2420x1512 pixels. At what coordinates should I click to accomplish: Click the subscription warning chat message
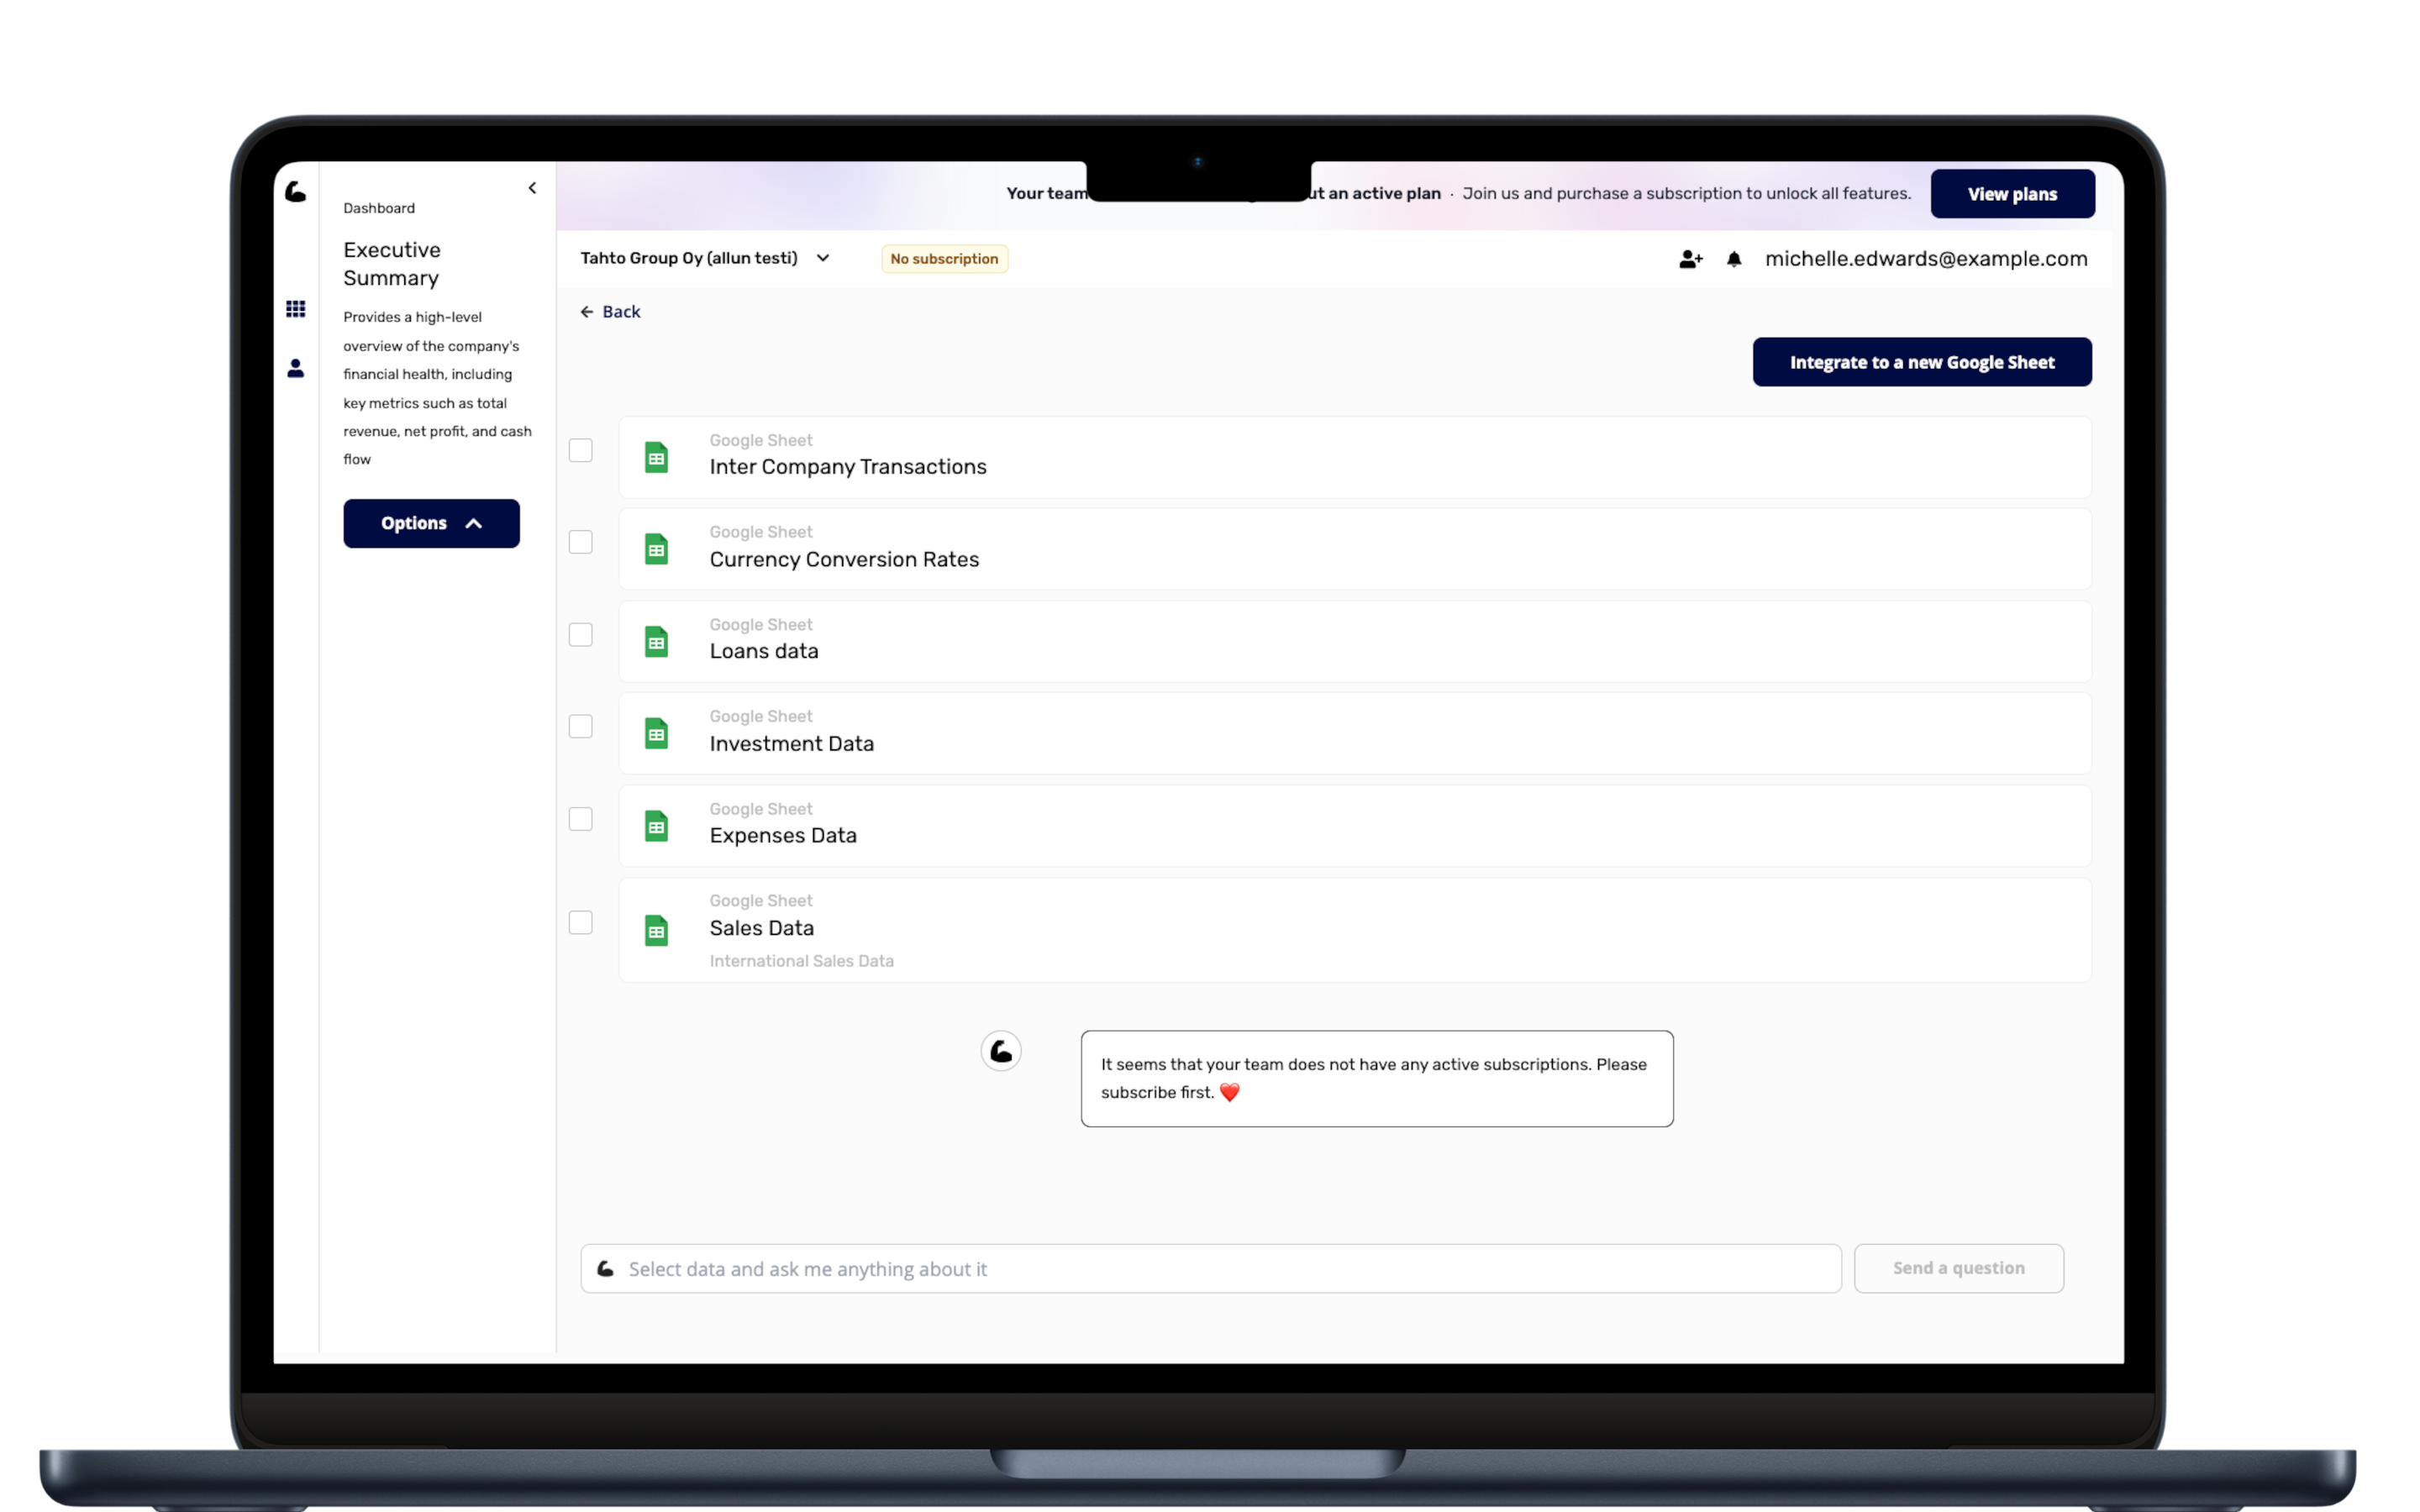(1376, 1079)
